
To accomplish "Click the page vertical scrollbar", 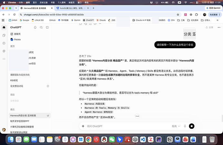I will [x=222, y=118].
